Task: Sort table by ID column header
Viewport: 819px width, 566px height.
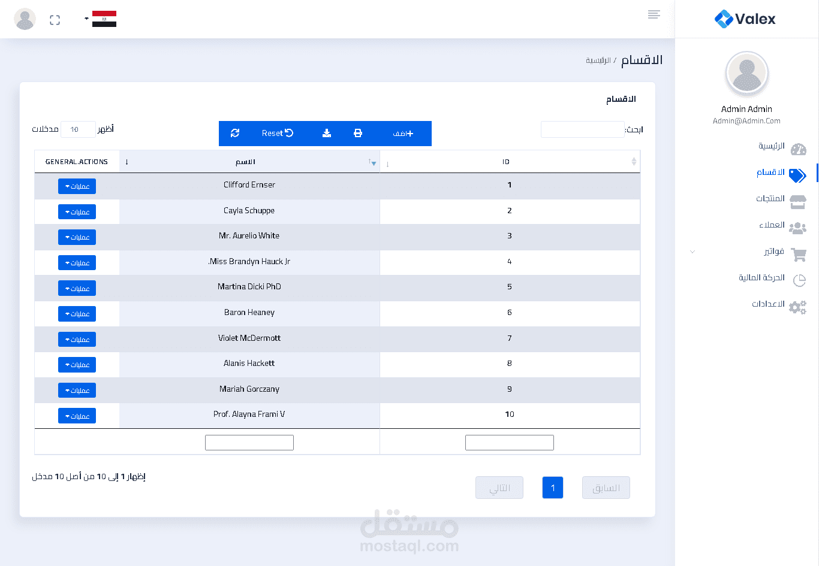Action: tap(506, 162)
